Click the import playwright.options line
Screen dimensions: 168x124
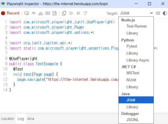[52, 33]
